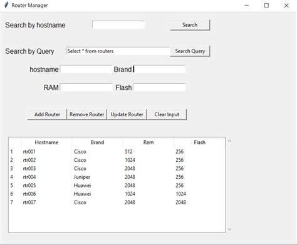Screen dimensions: 297x245
Task: Select the rtr004 row
Action: (x=117, y=177)
